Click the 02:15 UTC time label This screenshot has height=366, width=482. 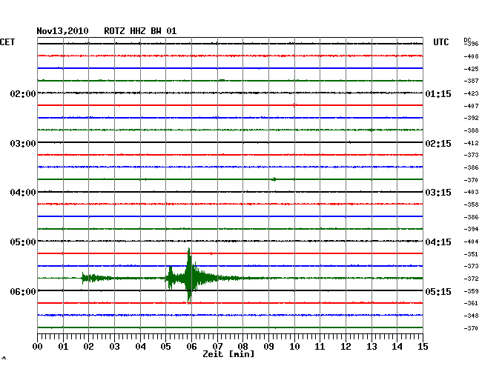(438, 144)
